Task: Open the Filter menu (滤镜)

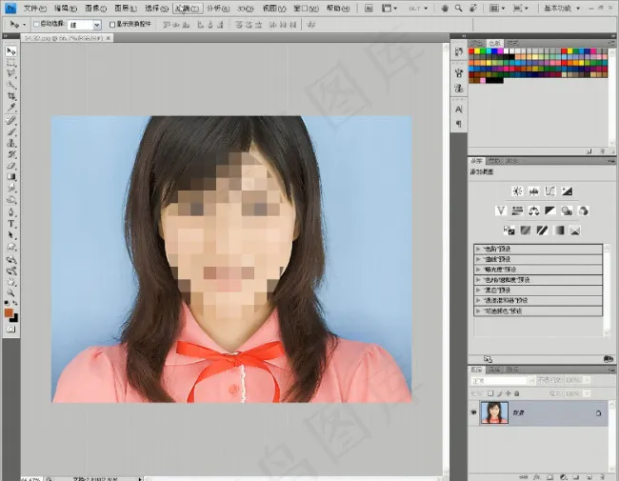Action: point(186,8)
